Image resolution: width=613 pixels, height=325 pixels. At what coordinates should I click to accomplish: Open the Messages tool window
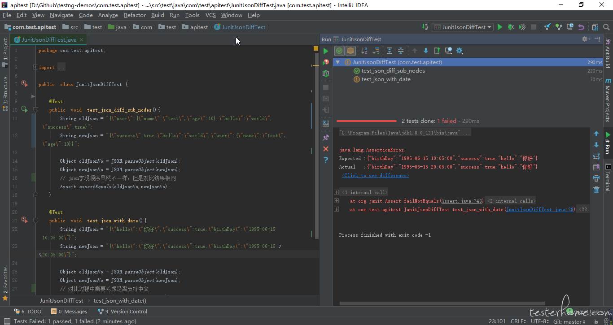pos(69,312)
